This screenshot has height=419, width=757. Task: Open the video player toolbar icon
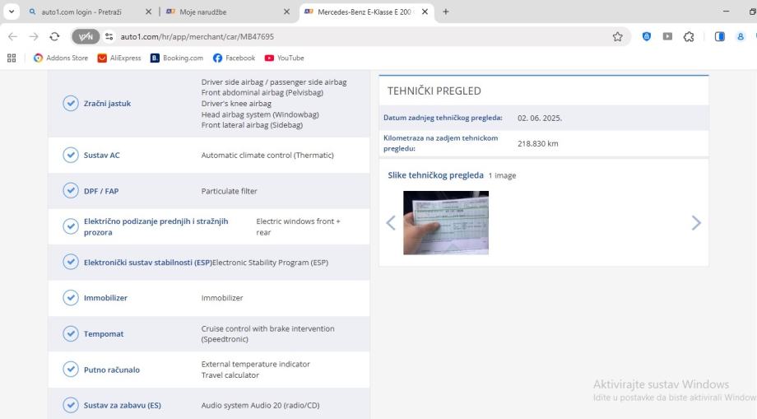tap(667, 36)
